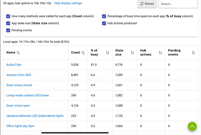Open Office lights day 5pm link
Image resolution: width=201 pixels, height=135 pixels.
coord(20,126)
